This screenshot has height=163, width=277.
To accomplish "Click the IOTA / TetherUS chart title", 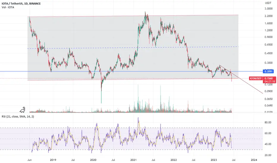I will click(21, 4).
